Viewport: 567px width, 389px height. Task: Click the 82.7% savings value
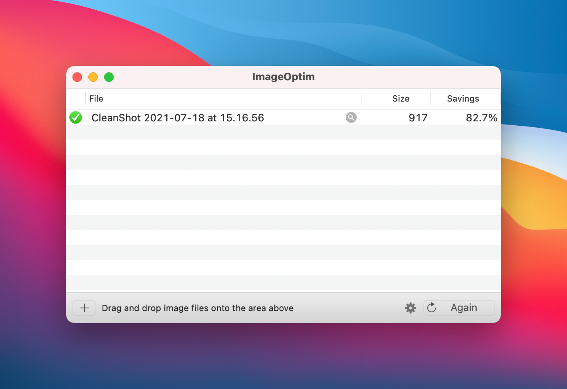[481, 118]
